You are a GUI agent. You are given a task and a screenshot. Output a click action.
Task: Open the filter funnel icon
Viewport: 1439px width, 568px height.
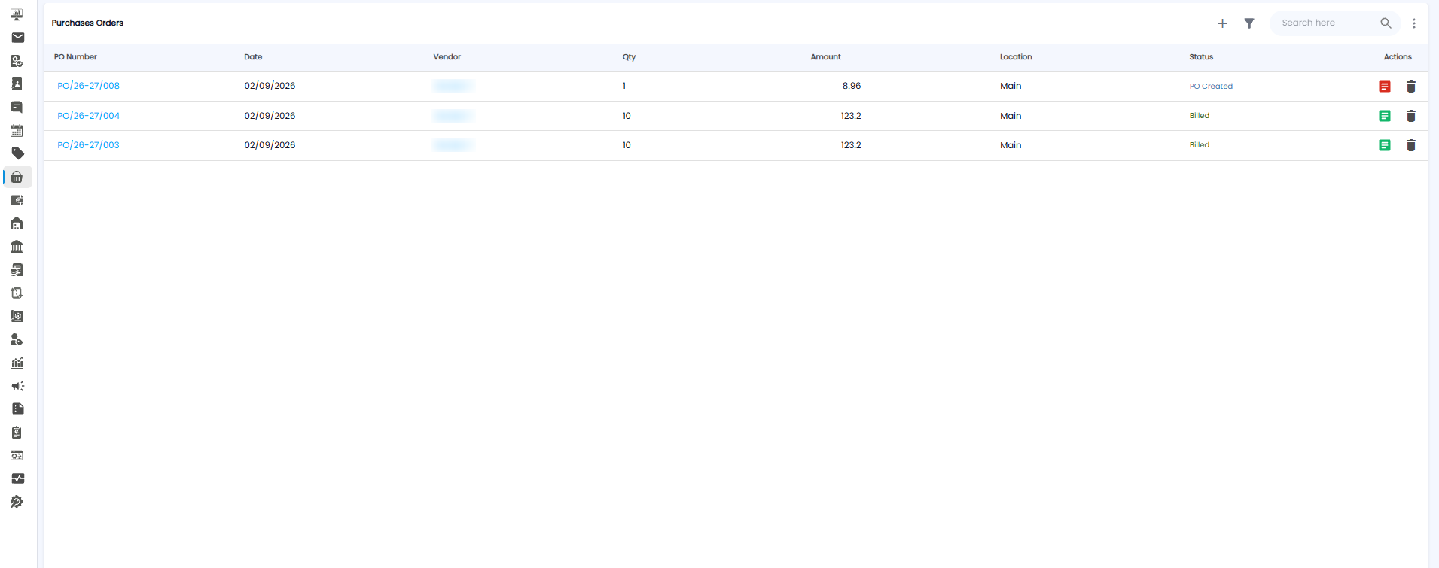coord(1249,23)
